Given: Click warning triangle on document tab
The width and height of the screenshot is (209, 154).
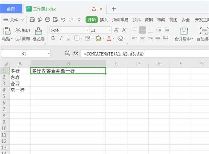Looking at the screenshot, I should 94,9.
